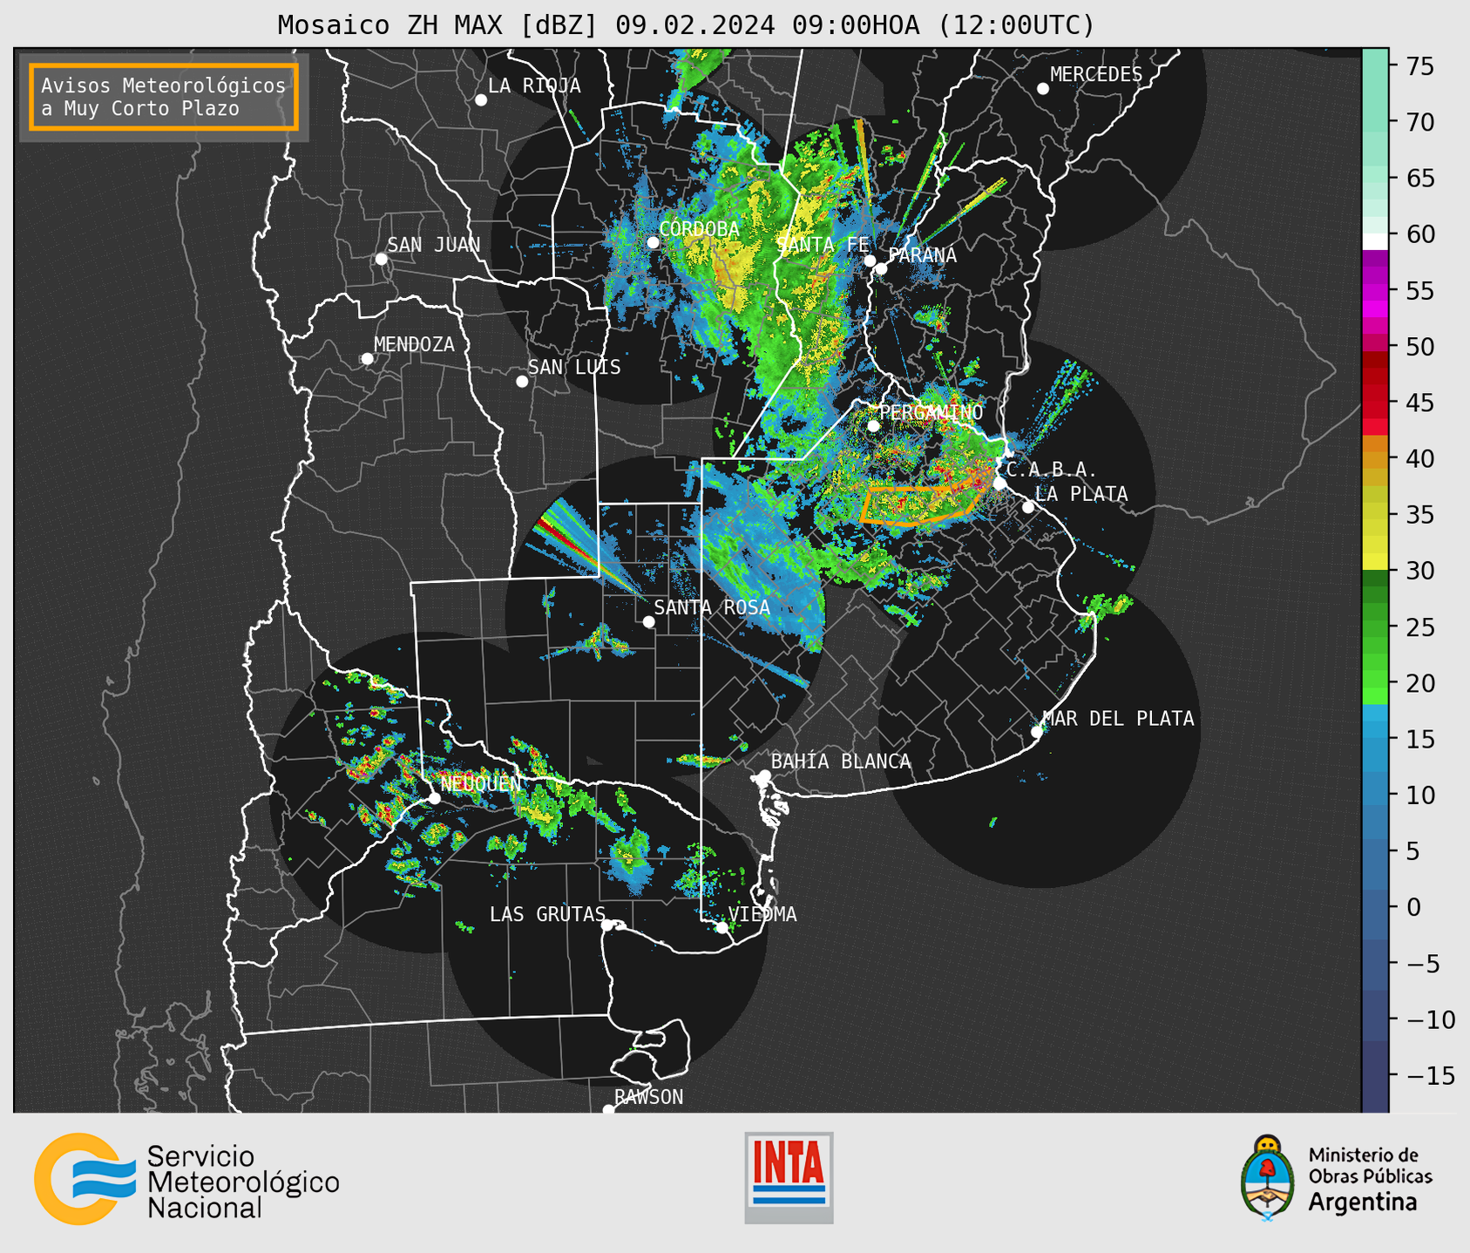Click the VIEDMA city label
The image size is (1470, 1253).
762,914
